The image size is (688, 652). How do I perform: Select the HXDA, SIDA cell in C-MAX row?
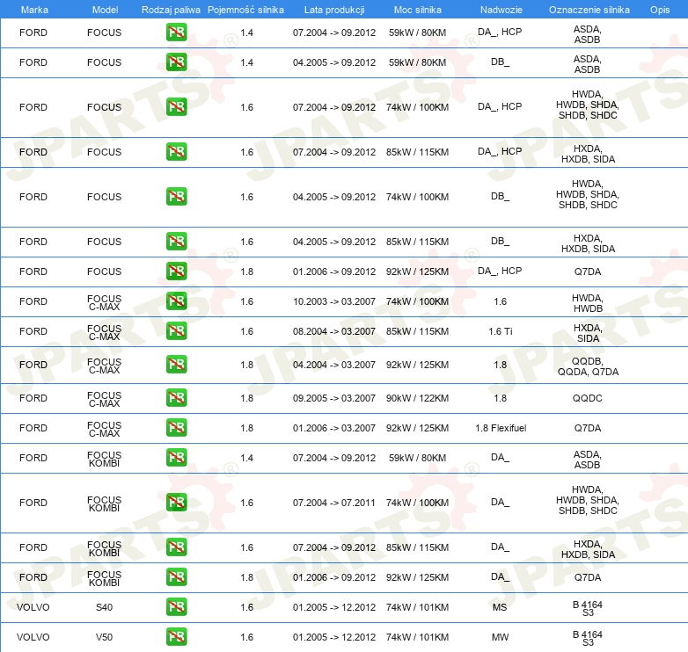click(588, 333)
